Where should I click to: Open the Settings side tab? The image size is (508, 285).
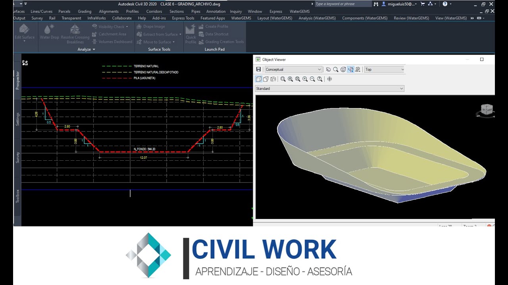(x=17, y=119)
